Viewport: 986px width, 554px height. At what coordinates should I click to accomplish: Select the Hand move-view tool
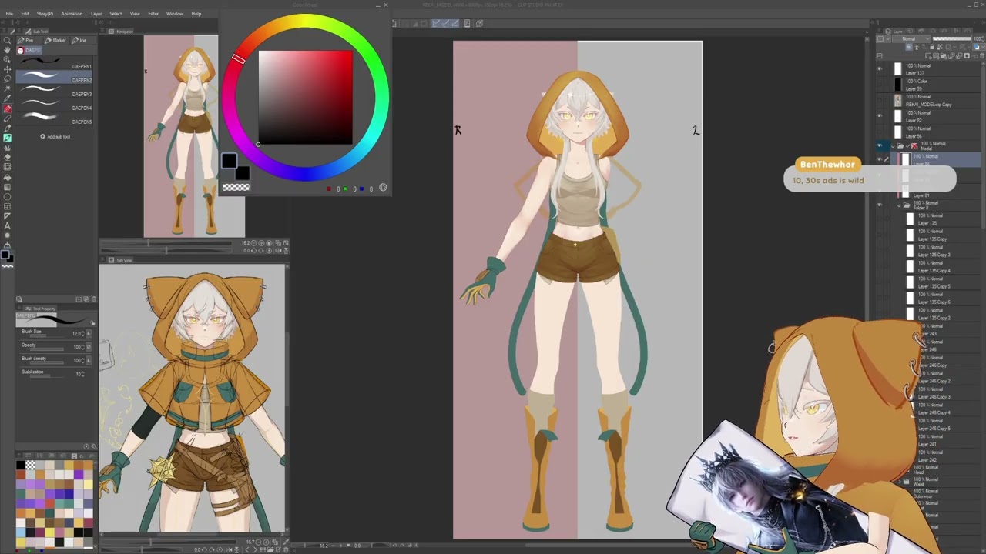tap(7, 50)
